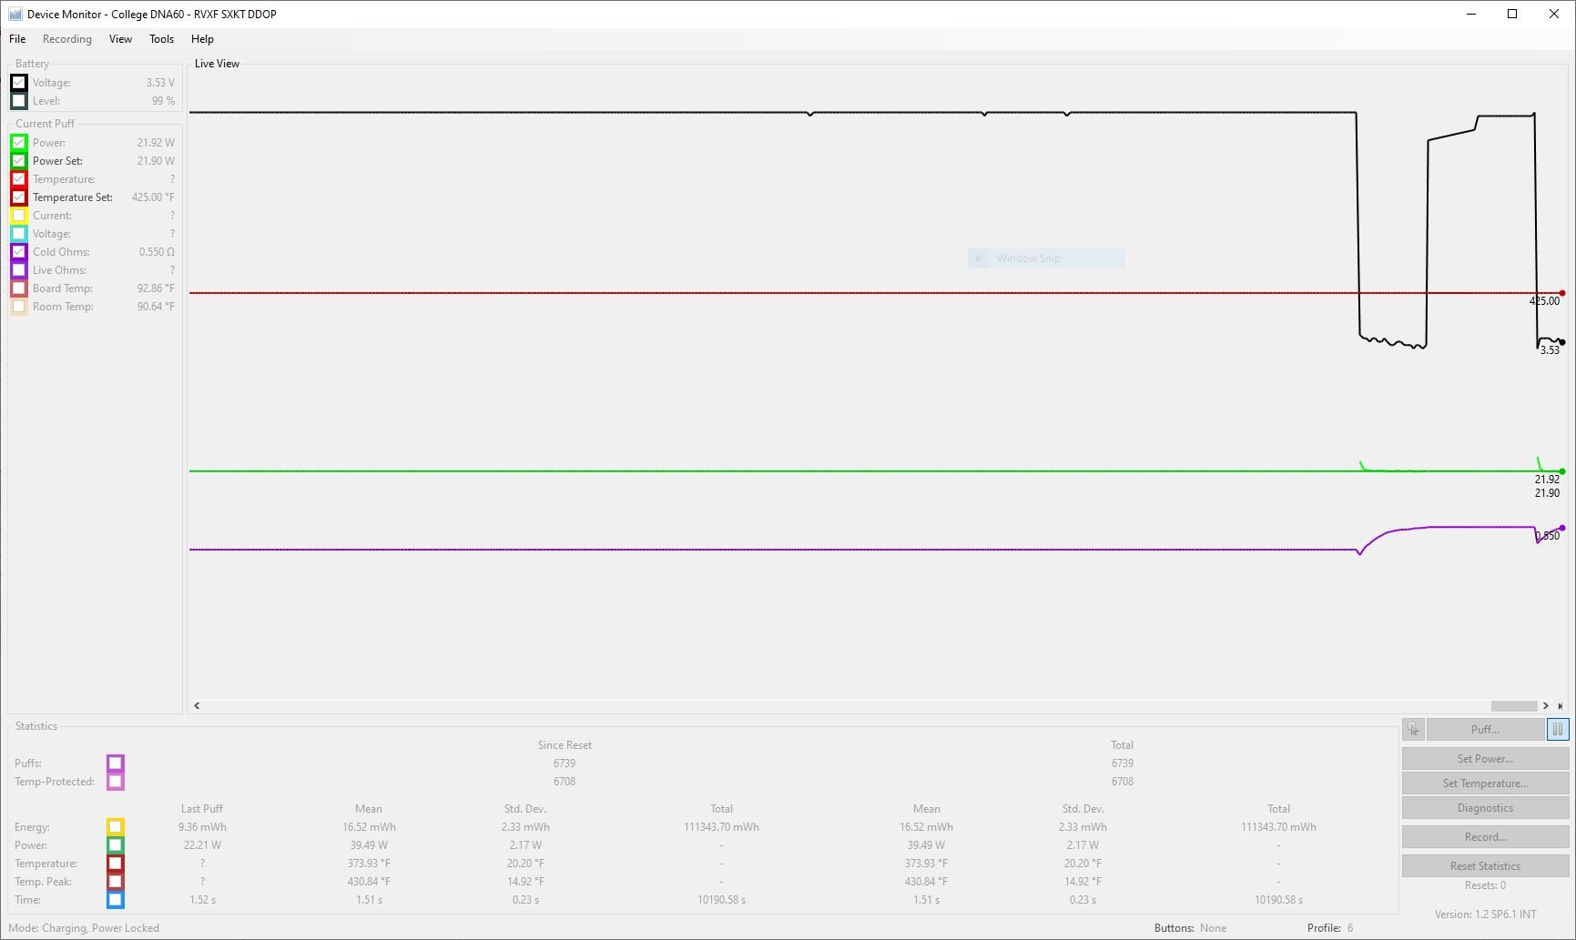
Task: Open the File menu
Action: [17, 39]
